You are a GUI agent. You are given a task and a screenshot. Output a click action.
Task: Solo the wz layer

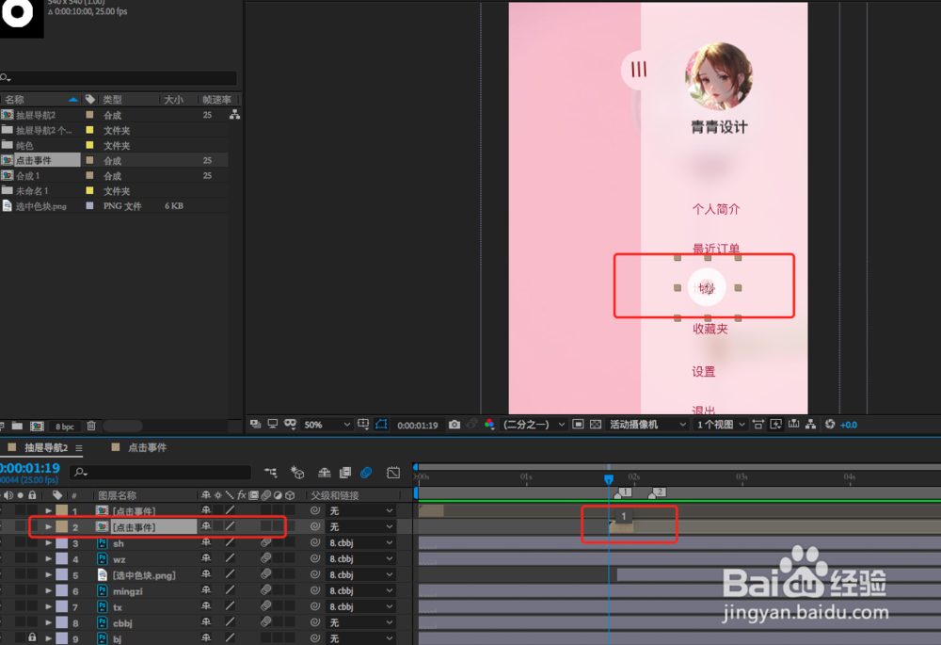pos(21,558)
